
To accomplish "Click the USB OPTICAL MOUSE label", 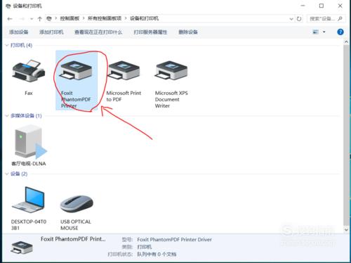I will point(76,225).
